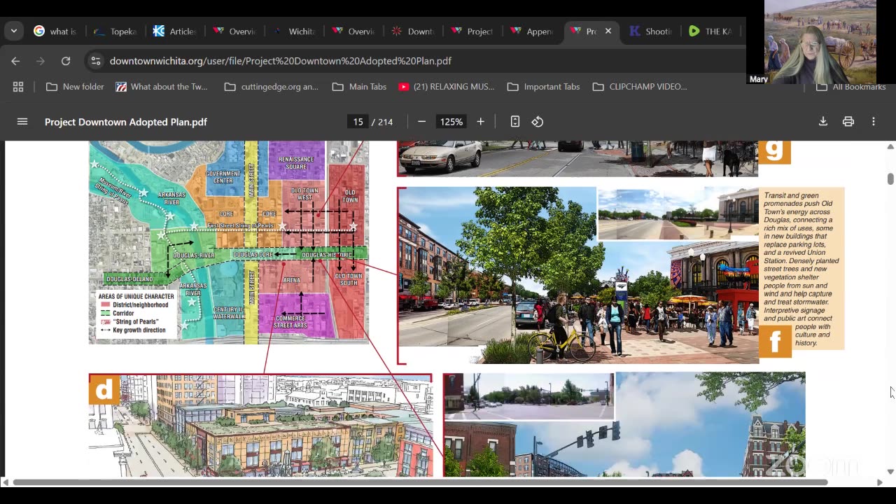Viewport: 896px width, 504px height.
Task: Zoom out using the minus icon
Action: 421,122
